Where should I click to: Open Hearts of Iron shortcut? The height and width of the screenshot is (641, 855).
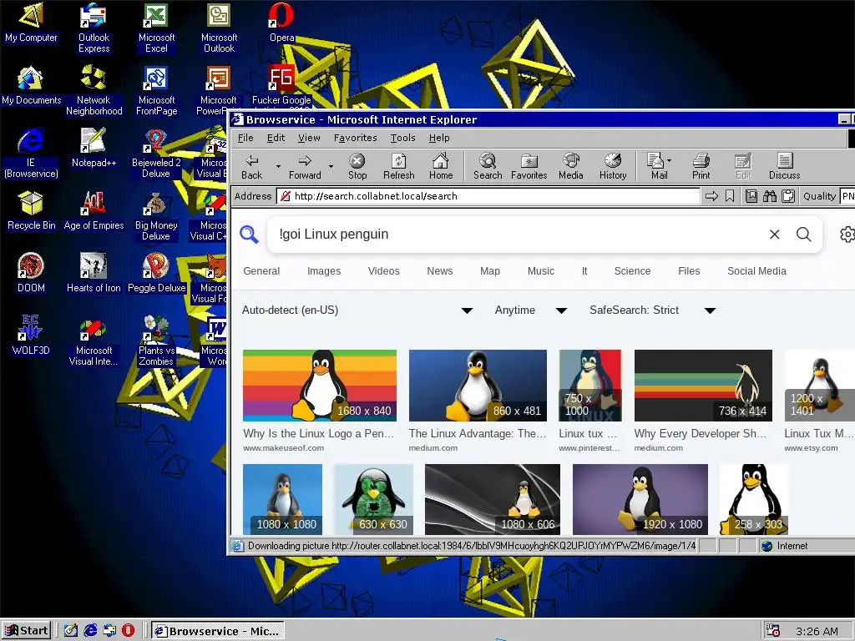94,273
